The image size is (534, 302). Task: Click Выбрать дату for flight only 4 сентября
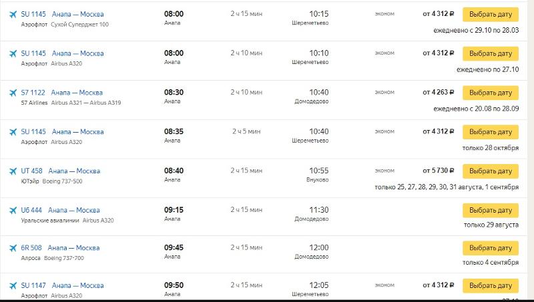tap(491, 248)
